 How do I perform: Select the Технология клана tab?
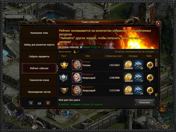click(39, 80)
